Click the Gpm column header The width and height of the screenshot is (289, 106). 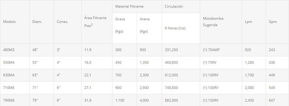coord(272,22)
